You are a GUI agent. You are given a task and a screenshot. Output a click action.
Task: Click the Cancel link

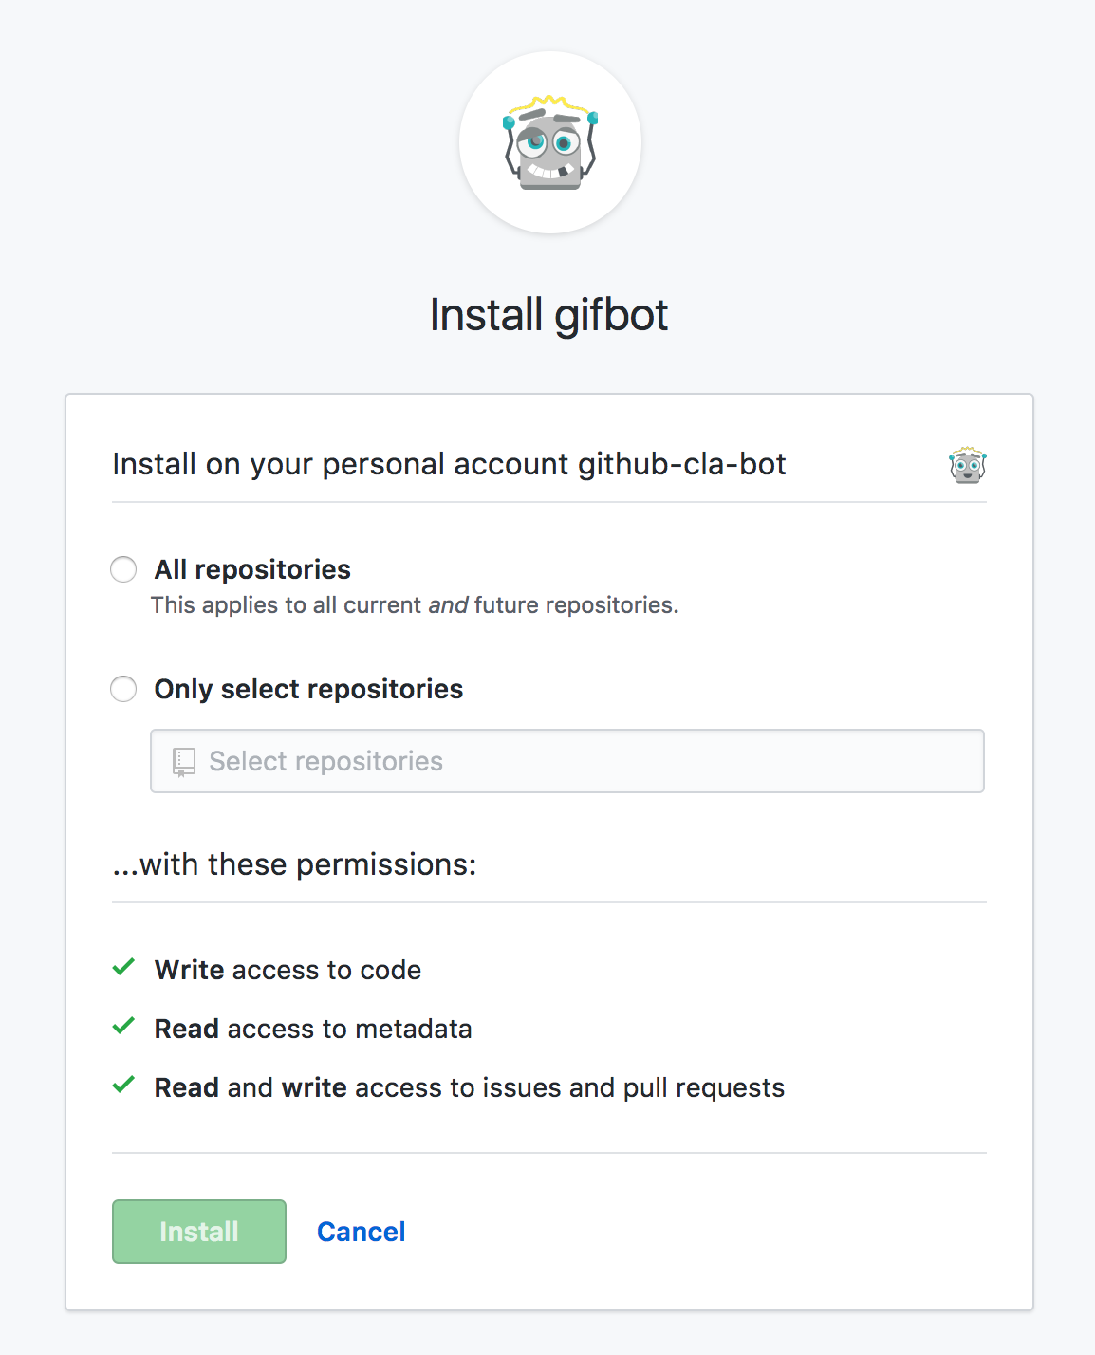361,1232
